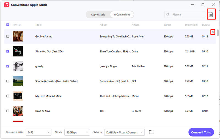
Task: Click the TEC album name
Action: coord(102,111)
